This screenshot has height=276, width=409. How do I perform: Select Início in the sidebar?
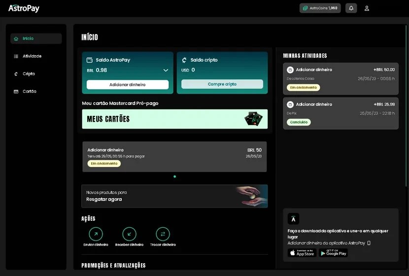coord(36,38)
